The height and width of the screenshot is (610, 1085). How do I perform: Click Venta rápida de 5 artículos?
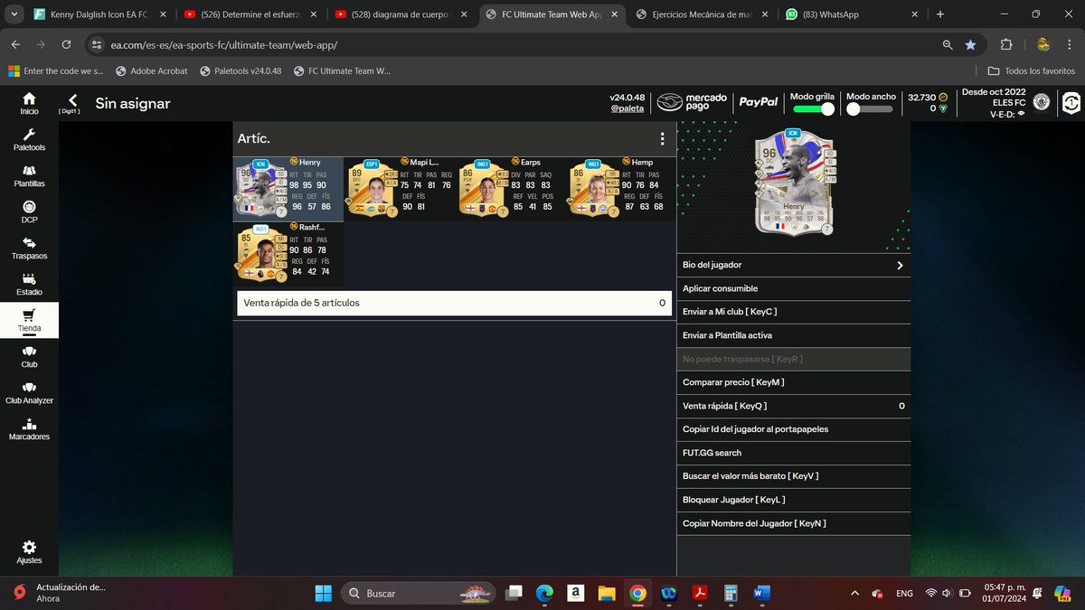(x=454, y=303)
